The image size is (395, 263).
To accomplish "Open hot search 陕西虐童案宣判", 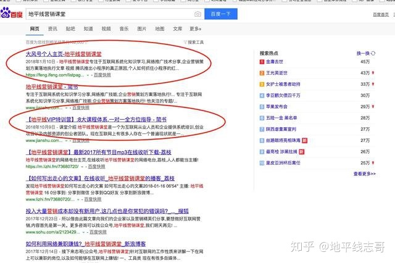I will 281,129.
